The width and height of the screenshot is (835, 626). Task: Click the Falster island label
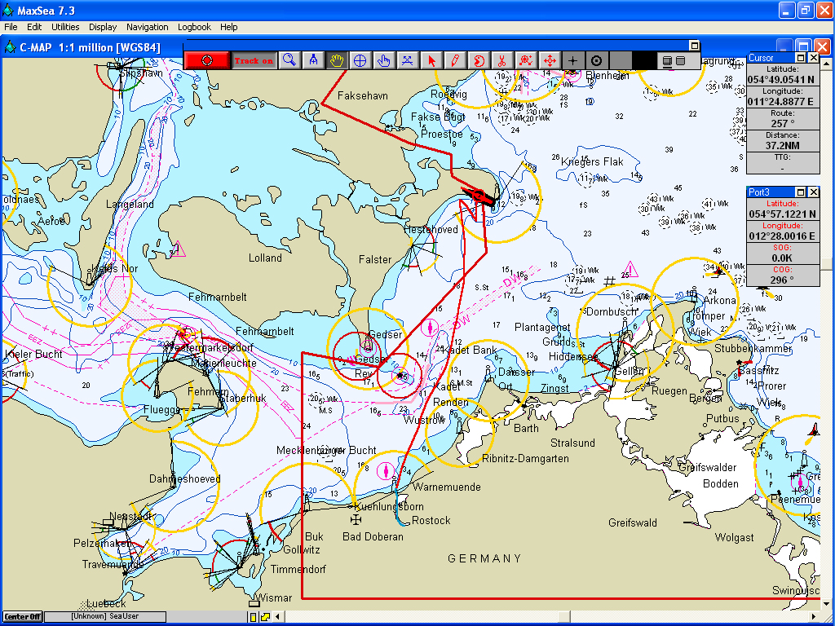pos(375,259)
